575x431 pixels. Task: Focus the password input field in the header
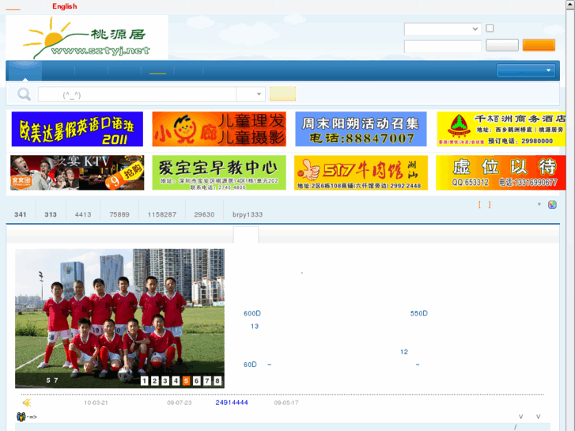(442, 46)
